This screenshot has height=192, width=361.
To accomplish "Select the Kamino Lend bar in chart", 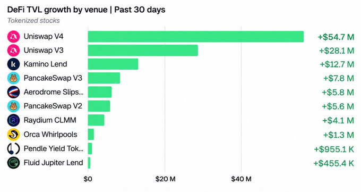I will click(x=113, y=64).
